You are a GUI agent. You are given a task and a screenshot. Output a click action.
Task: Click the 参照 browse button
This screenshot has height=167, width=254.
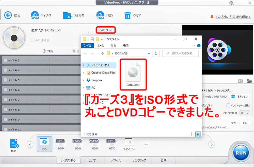[x=234, y=123]
